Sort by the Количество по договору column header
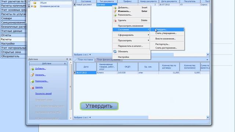The height and width of the screenshot is (132, 235). (169, 67)
